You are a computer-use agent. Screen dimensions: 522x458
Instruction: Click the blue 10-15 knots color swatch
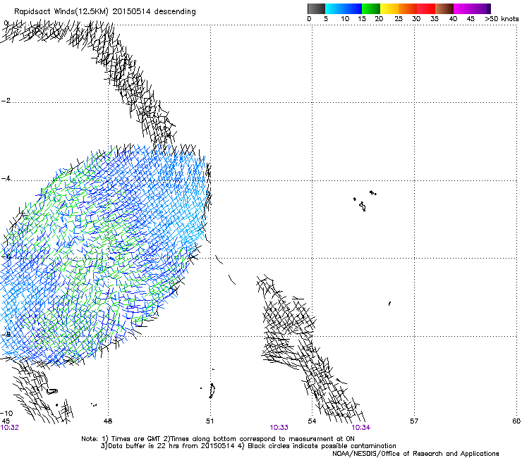[x=353, y=8]
